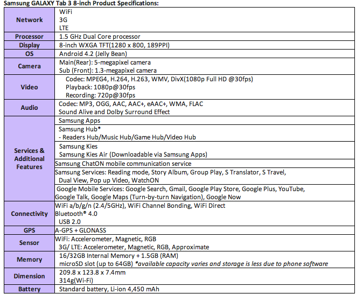Select 'Bluetooth® 4.0' line
Viewport: 356px width, 294px height.
[76, 214]
